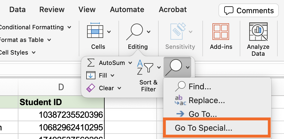Expand the Conditional Formatting dropdown arrow
Screen dimensions: 284x139
click(69, 27)
